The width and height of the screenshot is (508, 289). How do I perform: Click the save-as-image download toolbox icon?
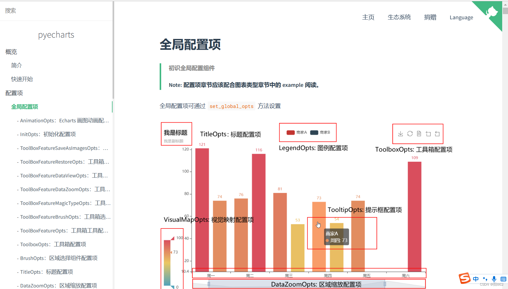pos(401,134)
